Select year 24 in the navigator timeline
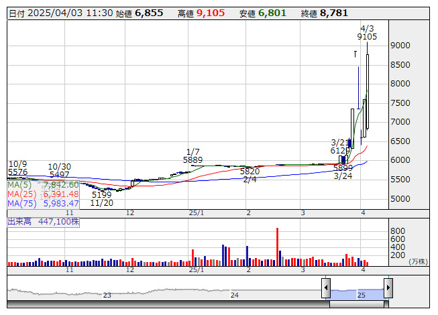Viewport: 438px width, 315px height. 234,295
